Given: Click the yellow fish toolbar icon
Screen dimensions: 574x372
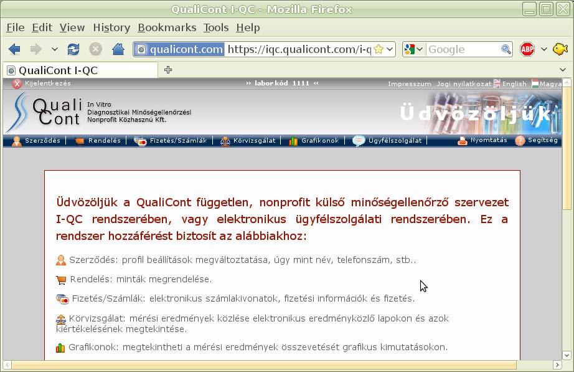Looking at the screenshot, I should point(560,49).
